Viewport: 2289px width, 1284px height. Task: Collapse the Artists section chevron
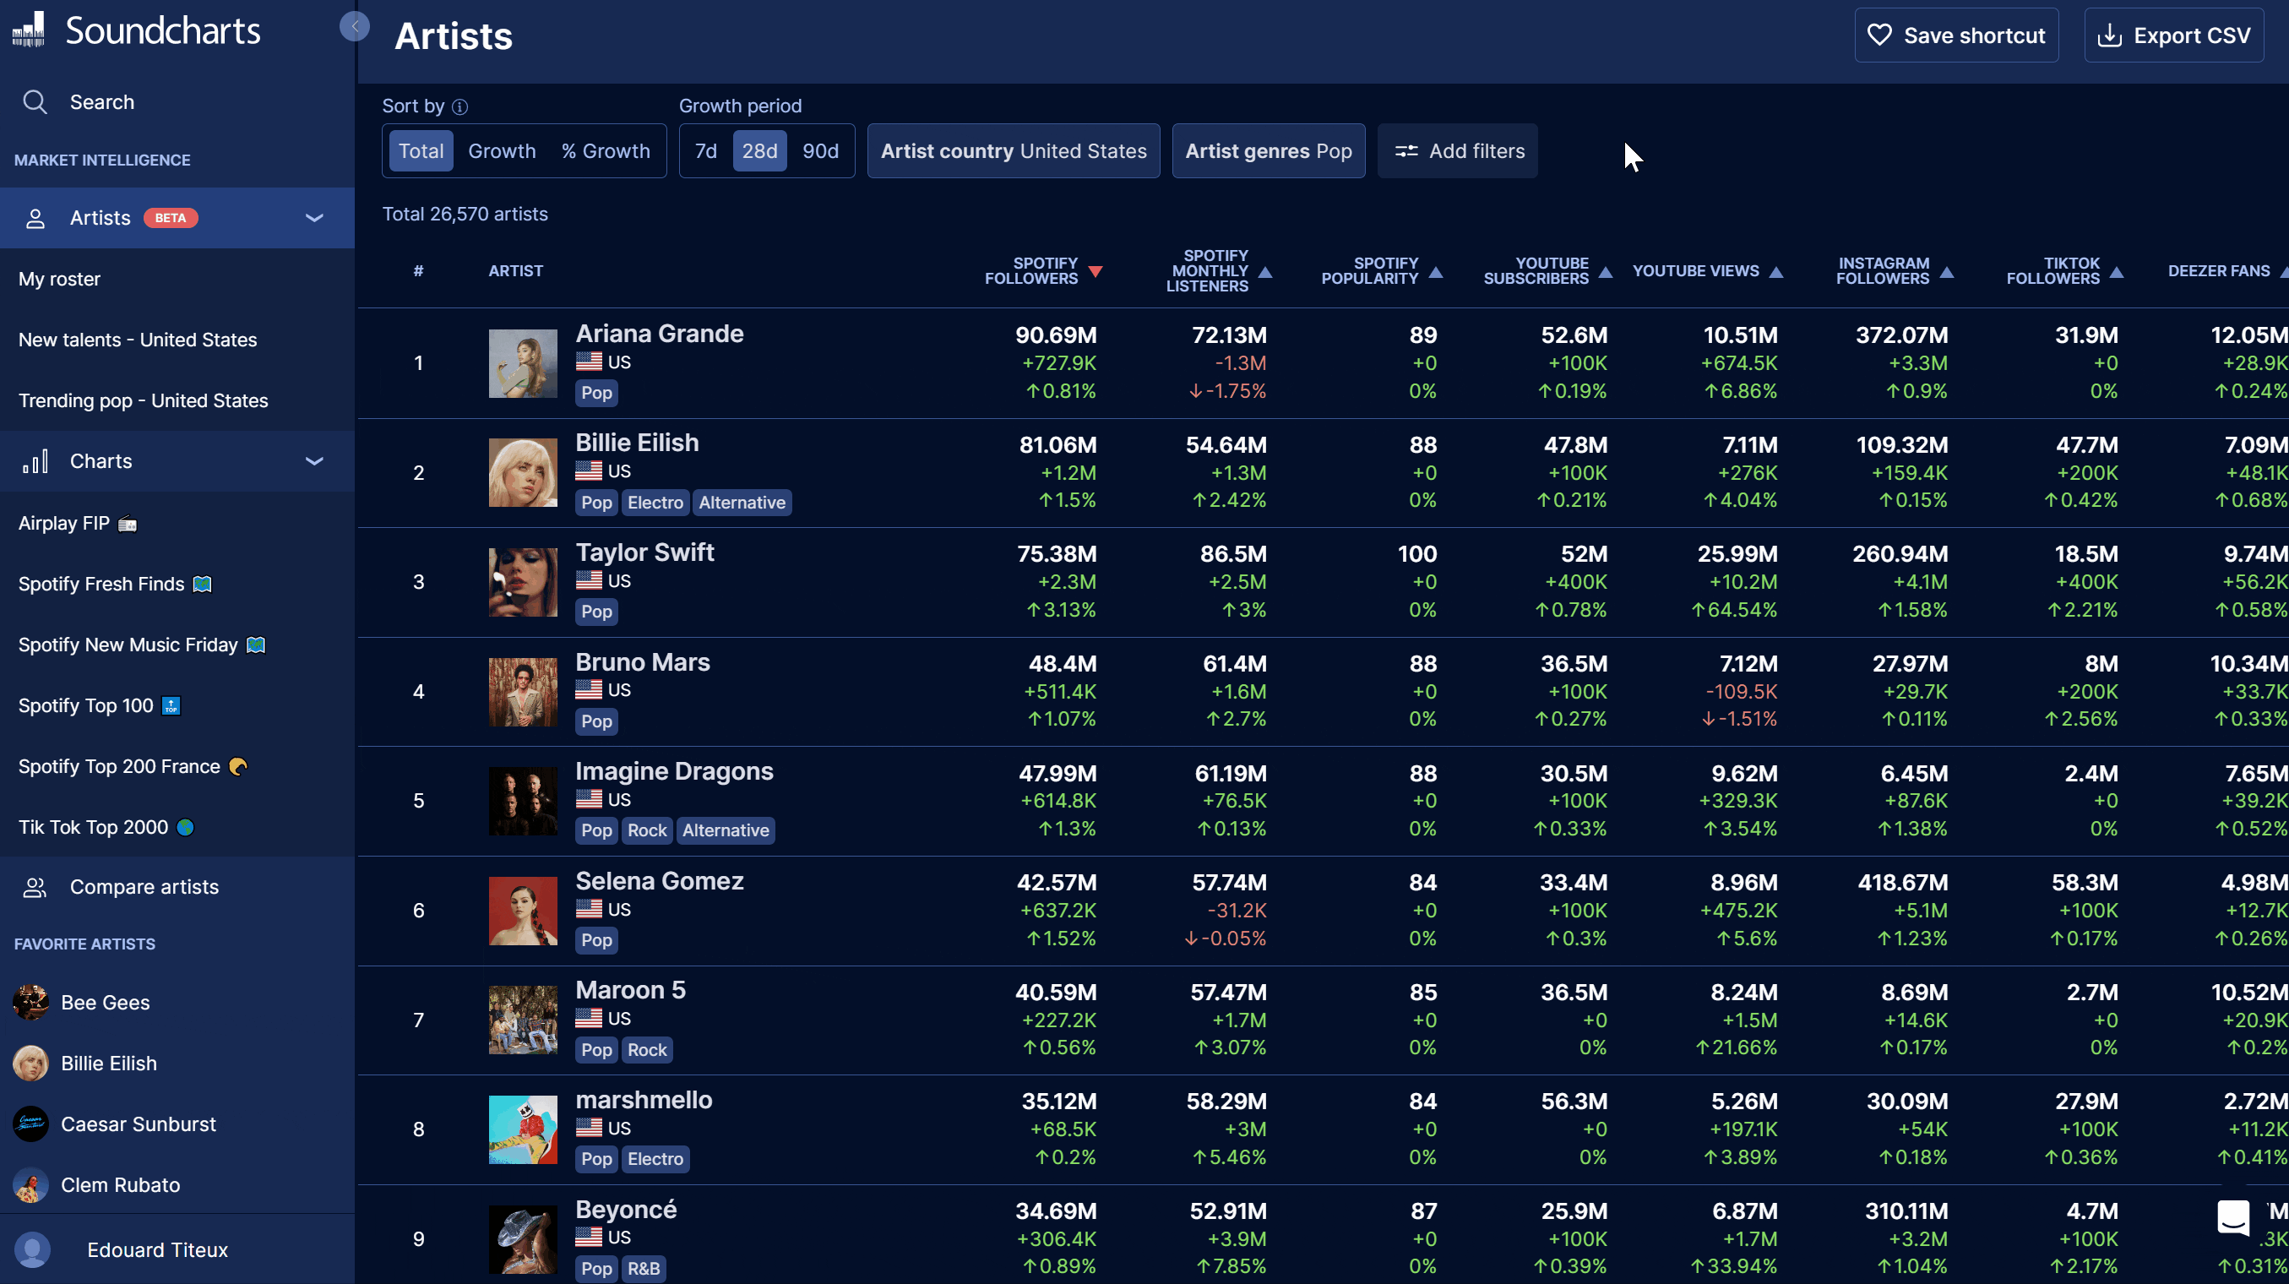314,218
